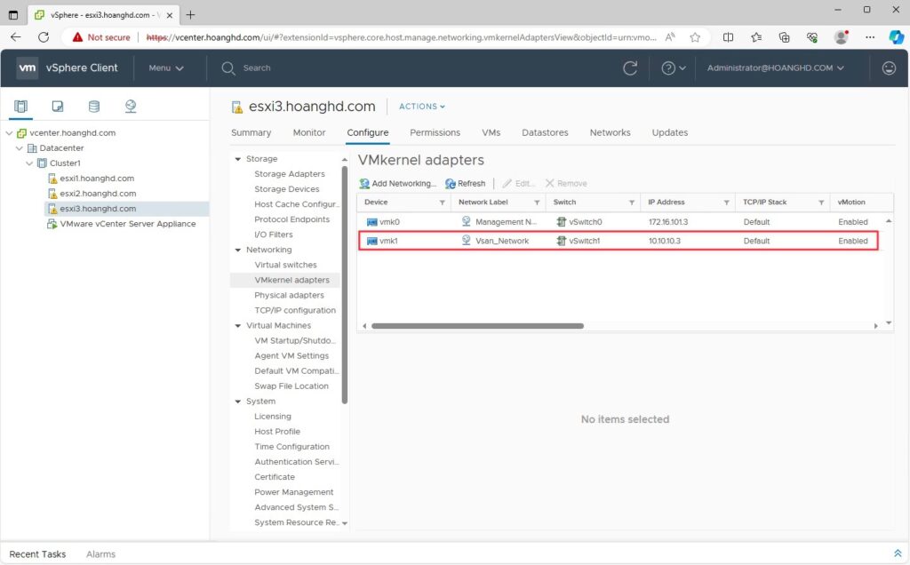The image size is (910, 565).
Task: Open the IP Address column filter
Action: click(726, 203)
